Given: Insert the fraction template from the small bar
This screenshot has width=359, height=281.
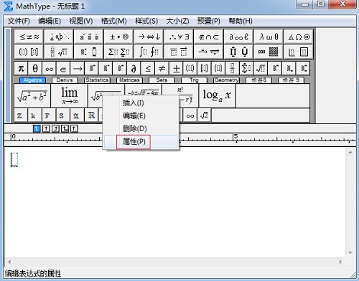Looking at the screenshot, I should pyautogui.click(x=233, y=69).
